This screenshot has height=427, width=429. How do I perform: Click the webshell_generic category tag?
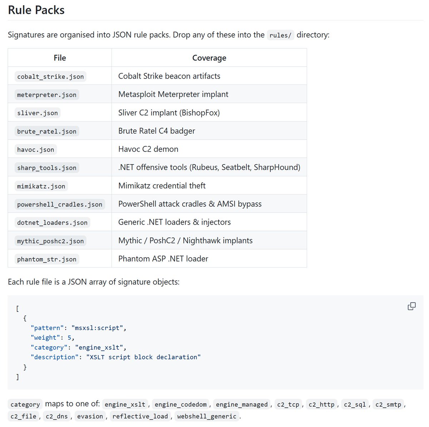[207, 416]
